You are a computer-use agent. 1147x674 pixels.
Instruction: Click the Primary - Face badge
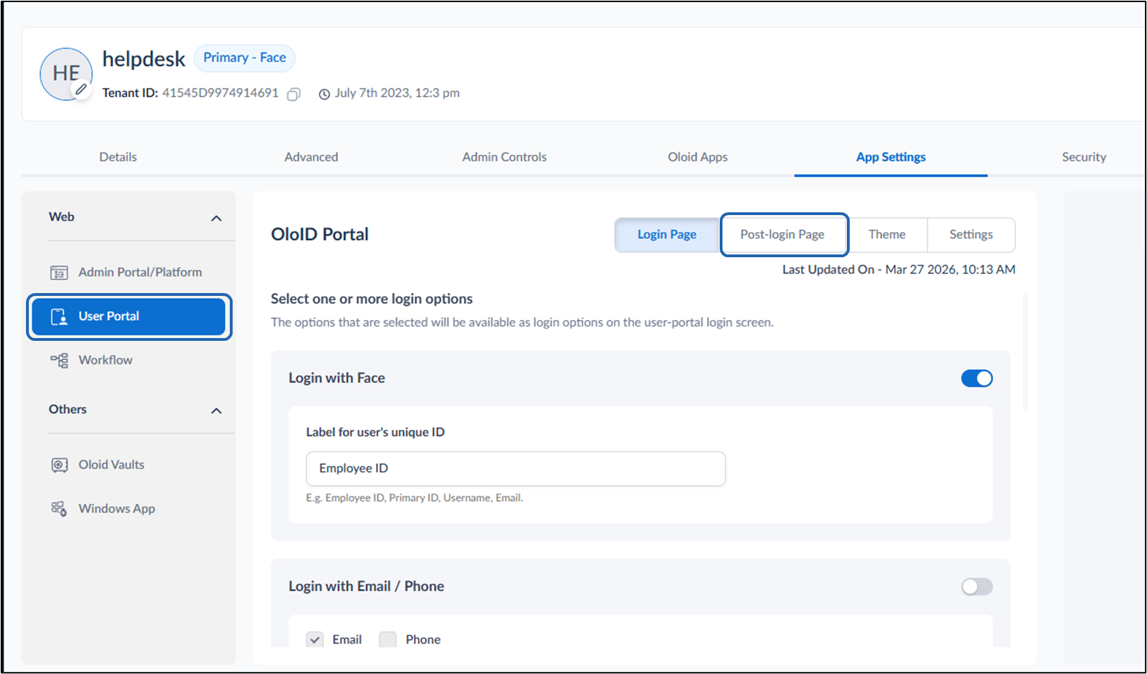245,58
